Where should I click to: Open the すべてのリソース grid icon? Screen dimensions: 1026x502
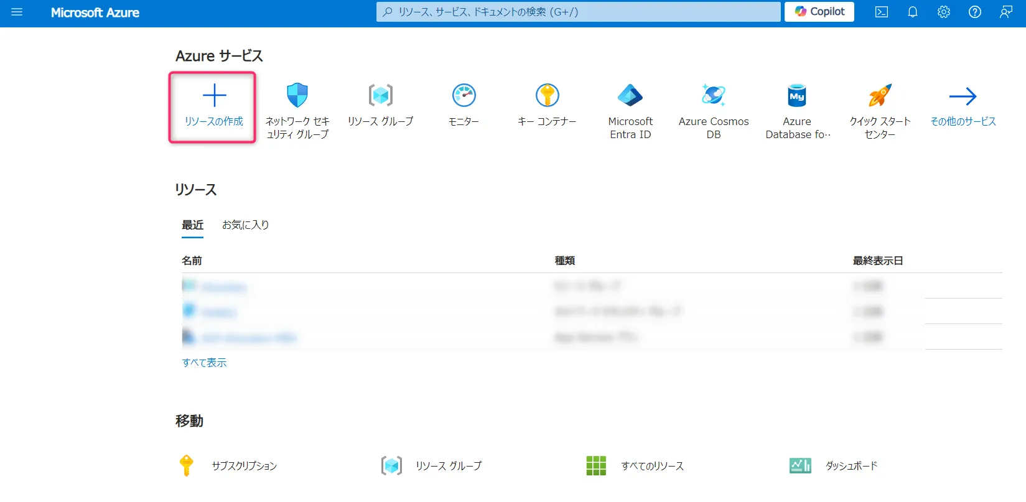[596, 465]
